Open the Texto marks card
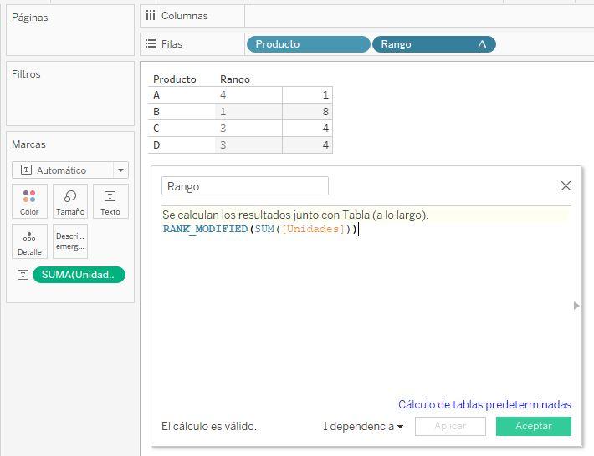Viewport: 594px width, 456px height. point(110,201)
